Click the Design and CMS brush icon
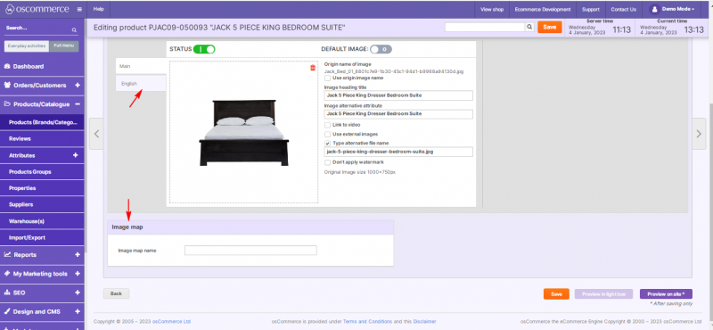 [x=7, y=312]
